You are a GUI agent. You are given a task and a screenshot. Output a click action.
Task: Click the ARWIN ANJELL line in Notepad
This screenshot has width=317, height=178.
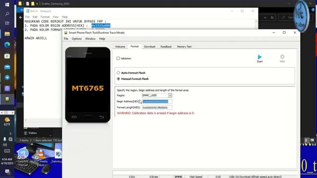point(36,38)
